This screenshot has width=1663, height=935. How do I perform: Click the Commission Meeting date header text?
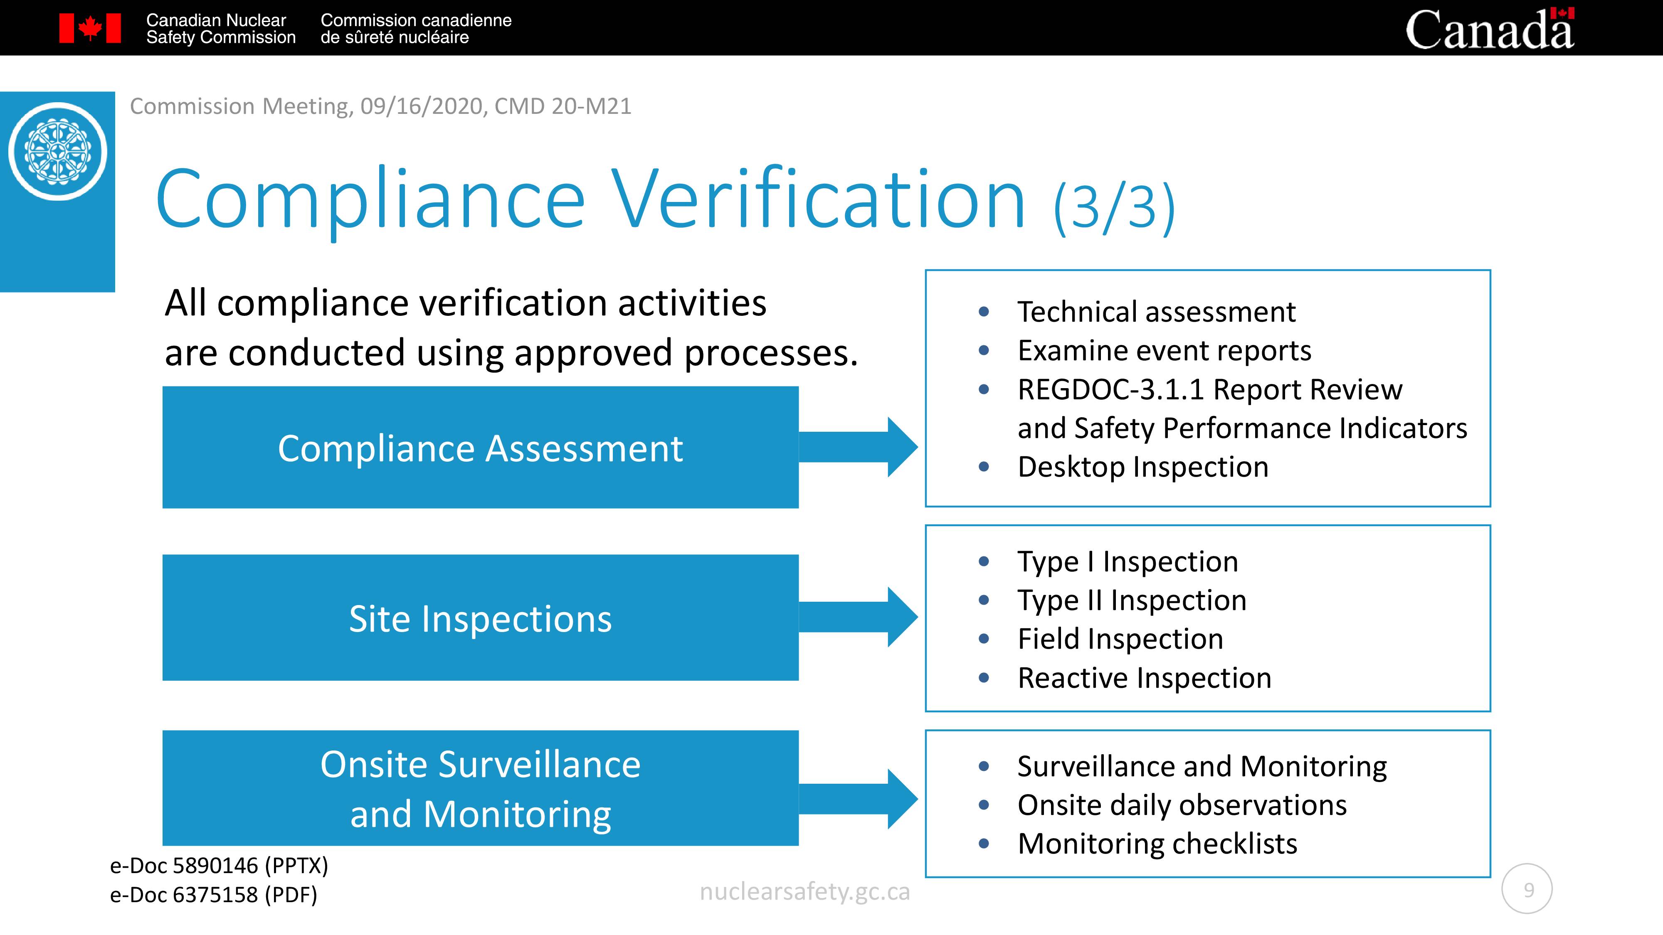[381, 106]
